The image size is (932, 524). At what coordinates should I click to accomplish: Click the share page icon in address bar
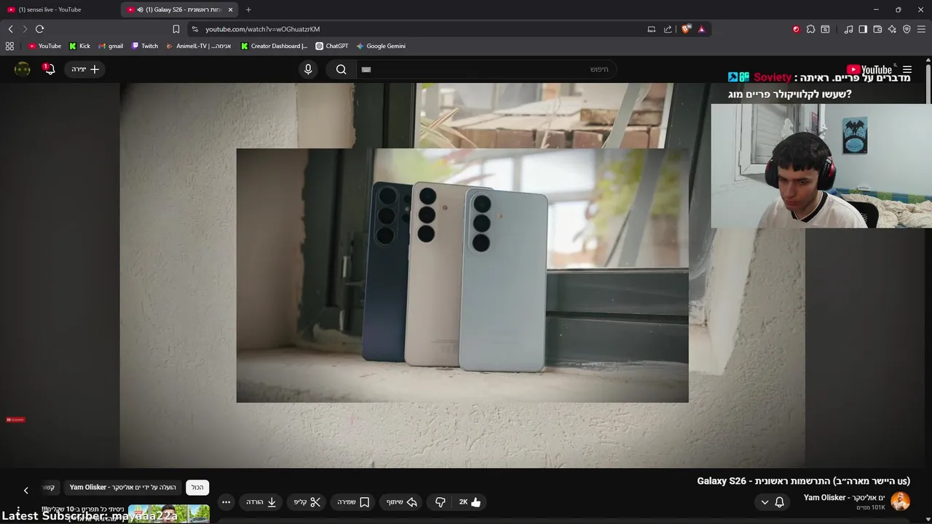(x=668, y=29)
